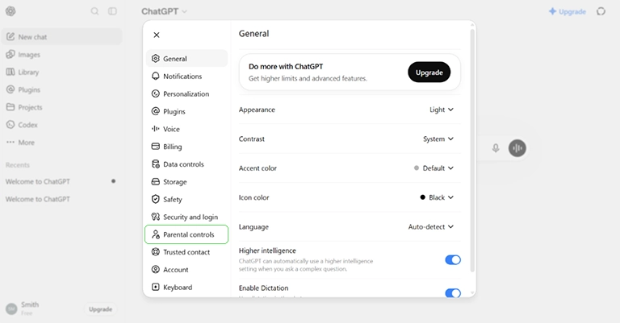Start voice mode with waveform icon
Screen dimensions: 620x323
[517, 148]
